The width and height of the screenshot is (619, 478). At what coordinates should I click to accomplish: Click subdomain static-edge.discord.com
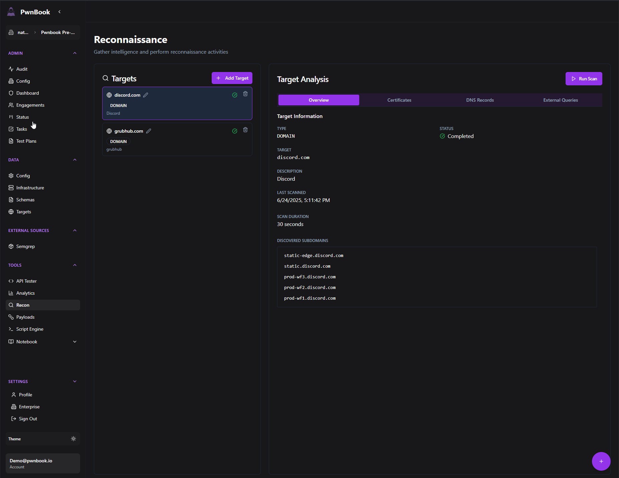[x=314, y=255]
